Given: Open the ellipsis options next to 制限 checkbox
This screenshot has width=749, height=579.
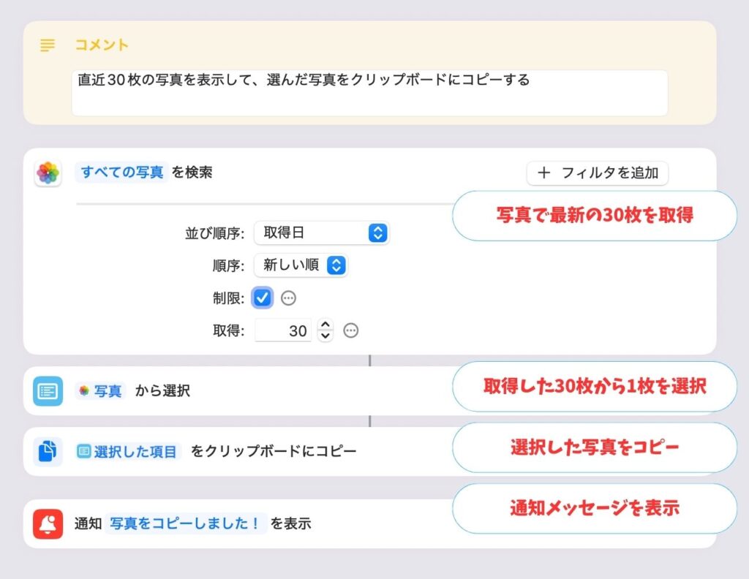Looking at the screenshot, I should (288, 298).
